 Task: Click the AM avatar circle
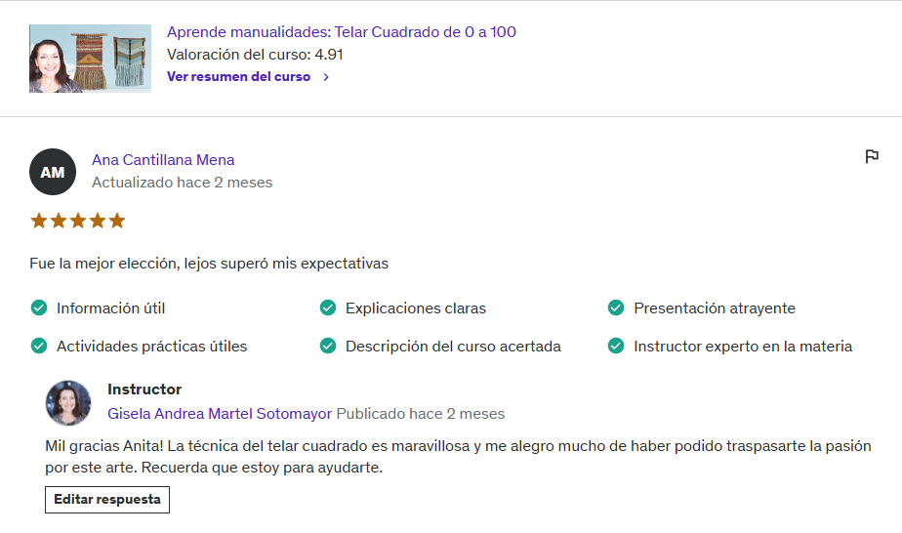(53, 172)
